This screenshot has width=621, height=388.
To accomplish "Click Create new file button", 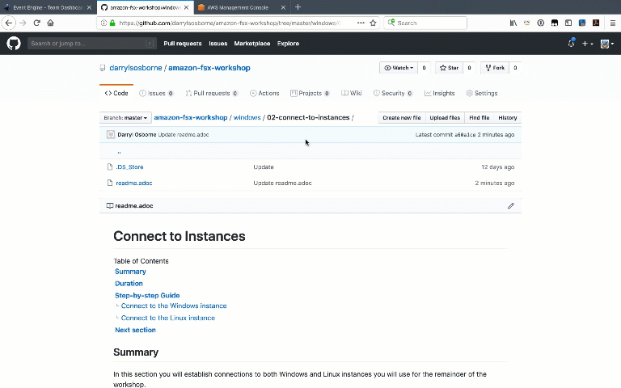I will tap(402, 117).
